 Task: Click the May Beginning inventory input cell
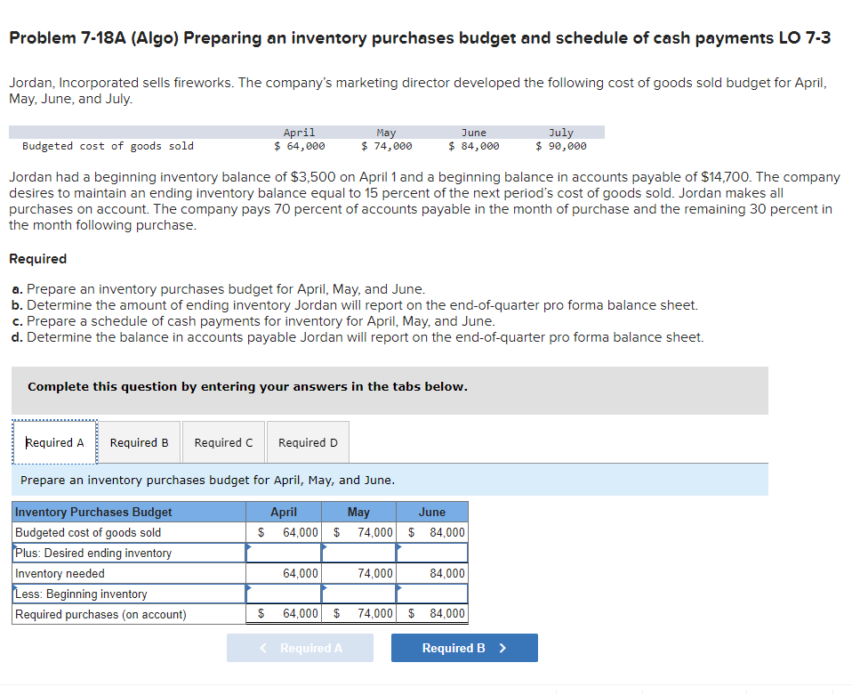[358, 594]
